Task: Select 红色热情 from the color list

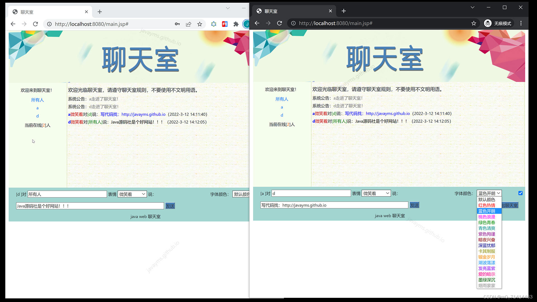Action: pyautogui.click(x=487, y=205)
